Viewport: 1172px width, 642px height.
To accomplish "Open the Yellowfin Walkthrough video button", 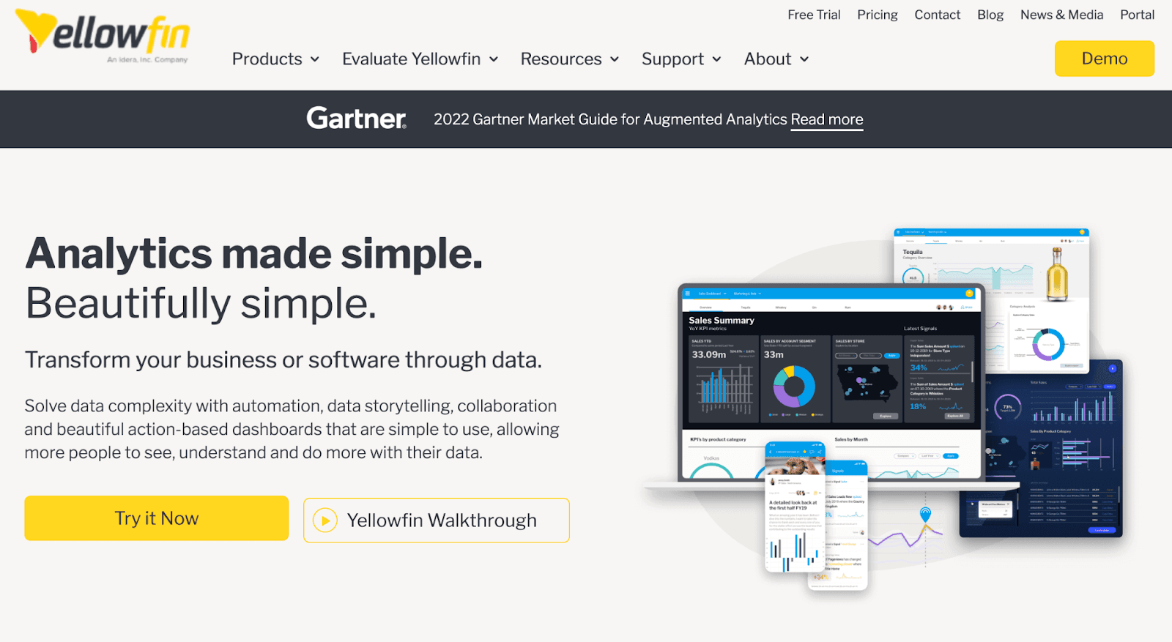I will 437,520.
